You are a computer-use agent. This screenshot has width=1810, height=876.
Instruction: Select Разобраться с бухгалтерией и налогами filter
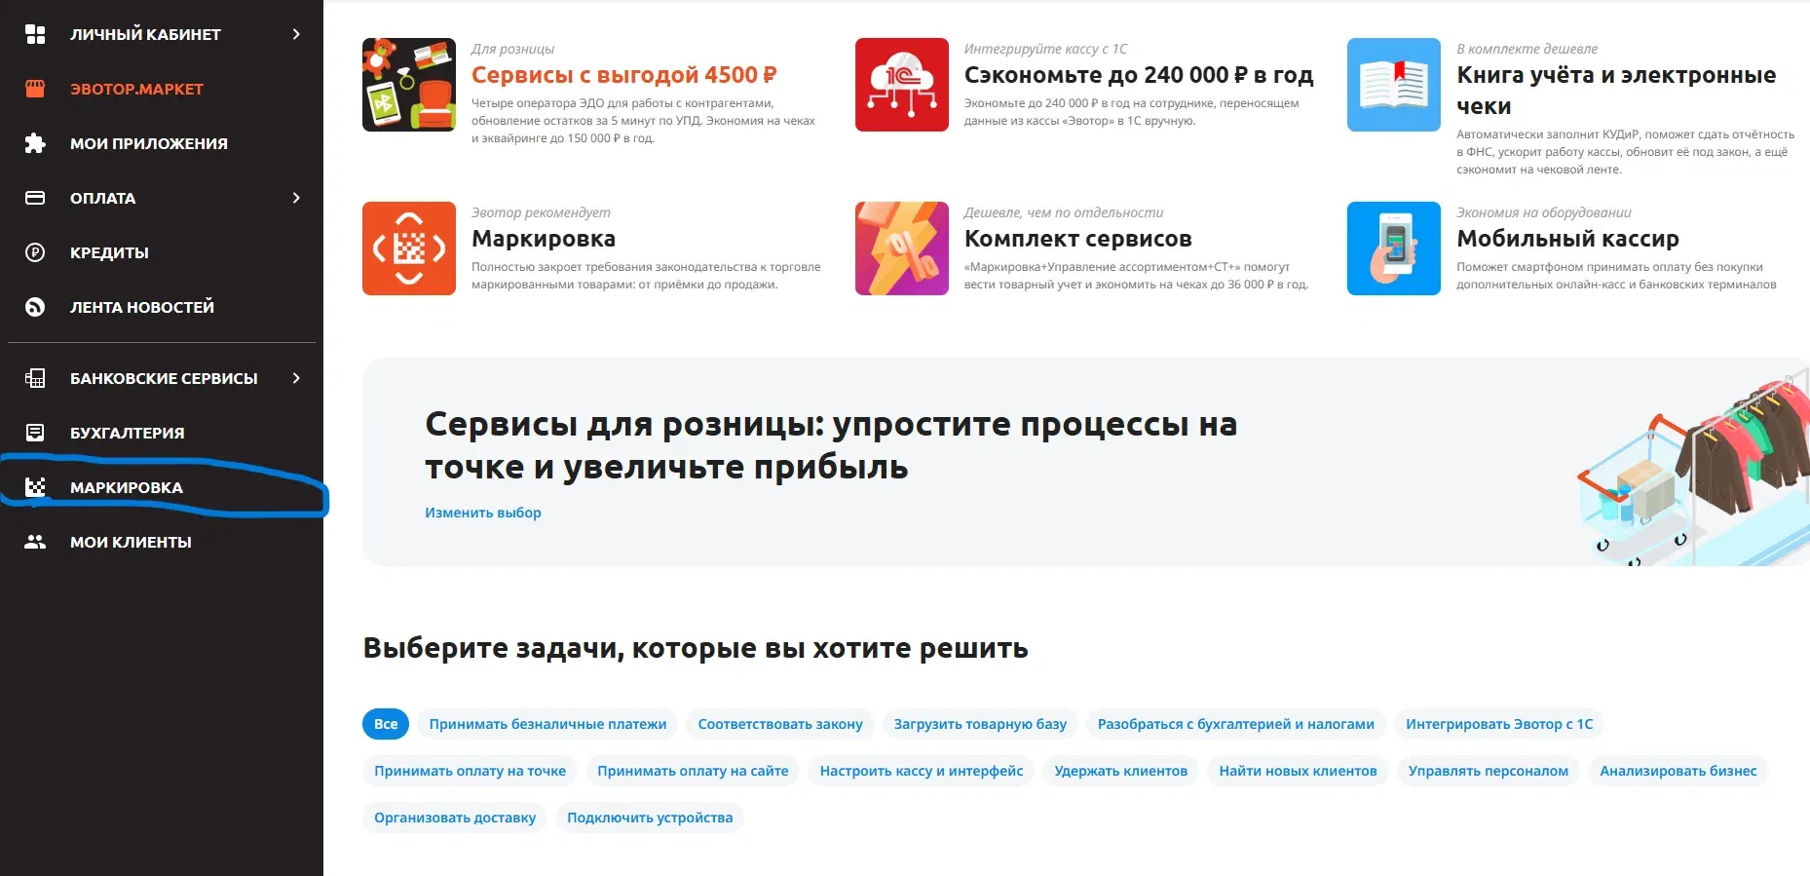click(x=1235, y=724)
